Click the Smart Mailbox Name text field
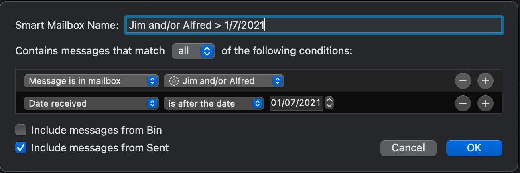 (x=313, y=26)
